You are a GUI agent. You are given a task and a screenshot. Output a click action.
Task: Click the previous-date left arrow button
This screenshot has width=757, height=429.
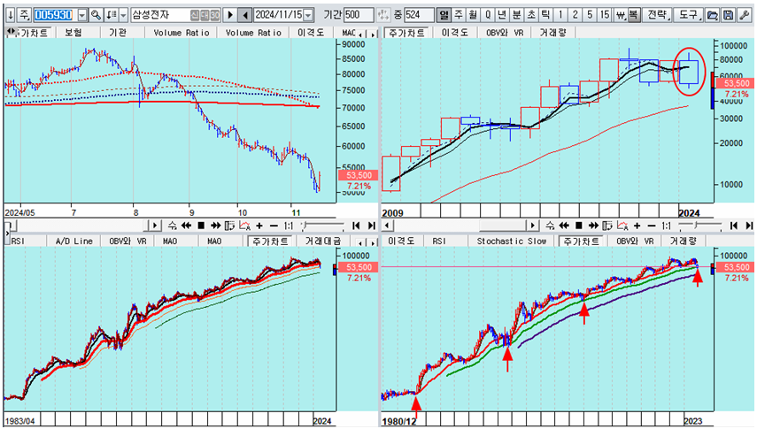(x=245, y=15)
